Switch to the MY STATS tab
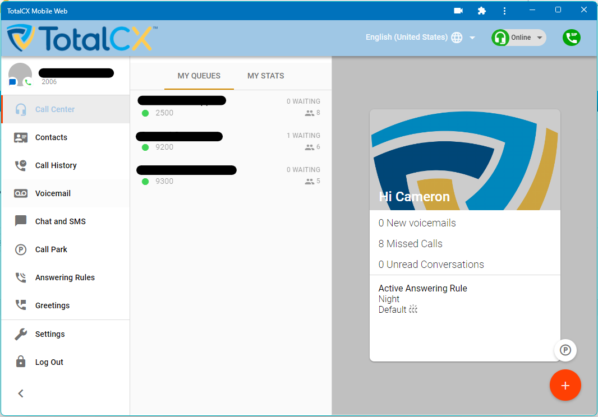Viewport: 598px width, 417px height. (265, 76)
